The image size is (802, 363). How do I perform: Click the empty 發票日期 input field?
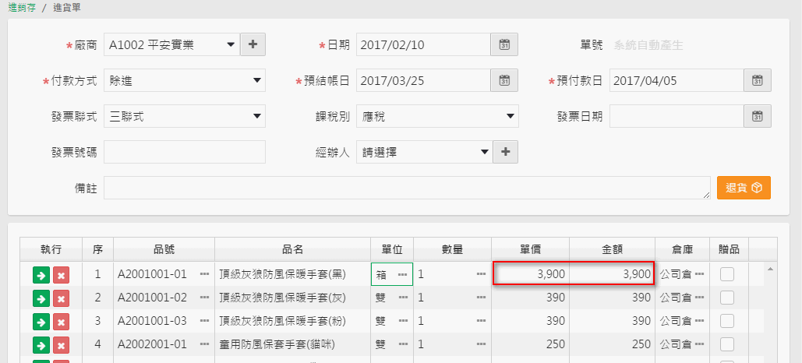tap(677, 116)
